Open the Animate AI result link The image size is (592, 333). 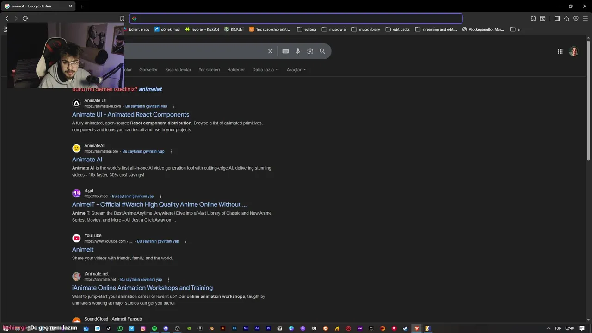point(87,160)
